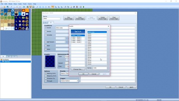Switch to Map editing mode icon
Image resolution: width=179 pixels, height=101 pixels.
point(28,7)
